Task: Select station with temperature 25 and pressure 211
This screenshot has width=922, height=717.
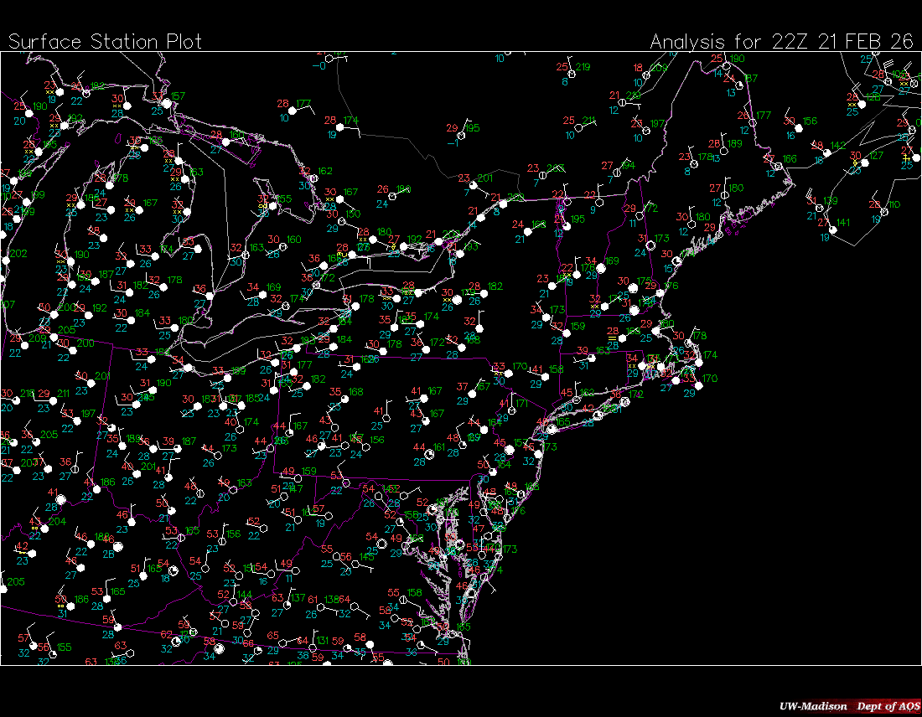Action: (x=579, y=127)
